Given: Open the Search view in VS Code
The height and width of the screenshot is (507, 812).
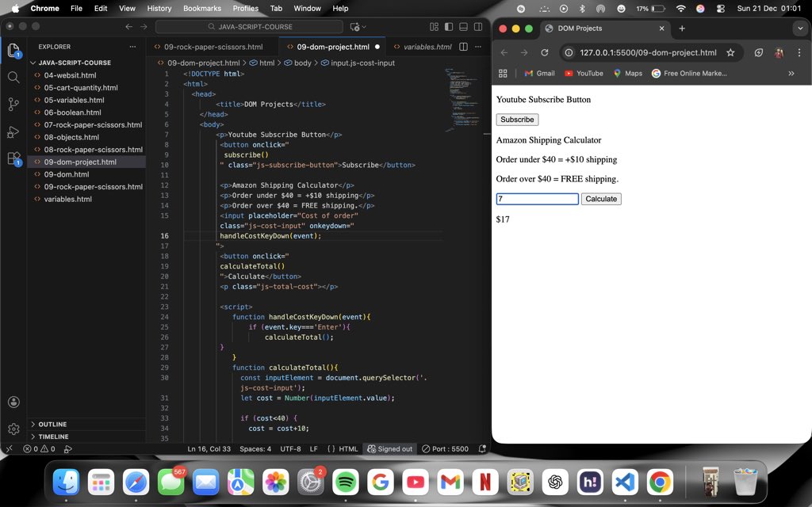Looking at the screenshot, I should (x=14, y=78).
